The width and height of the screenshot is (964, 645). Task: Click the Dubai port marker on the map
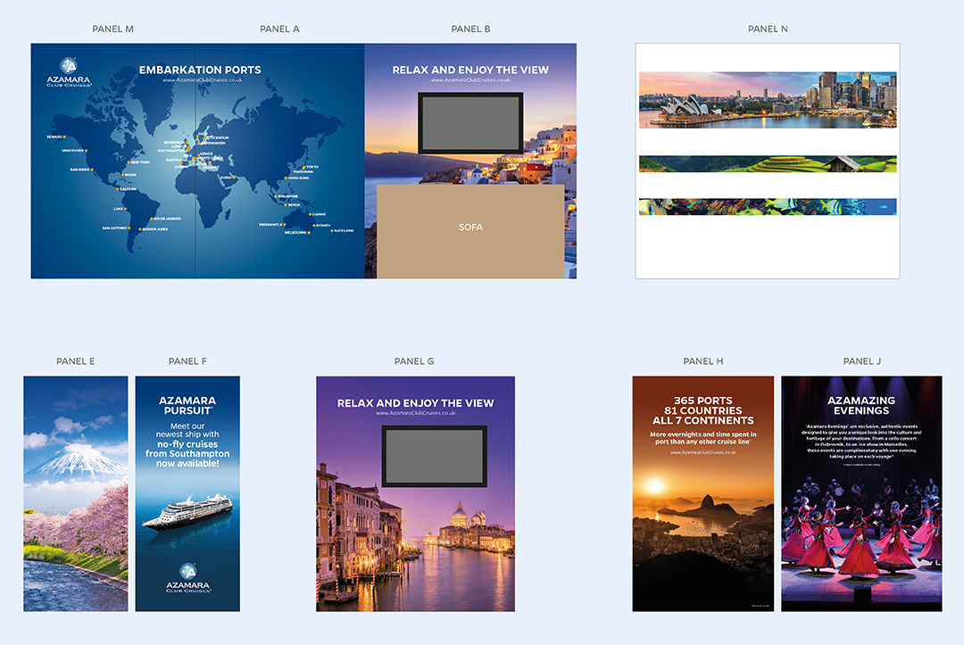234,178
